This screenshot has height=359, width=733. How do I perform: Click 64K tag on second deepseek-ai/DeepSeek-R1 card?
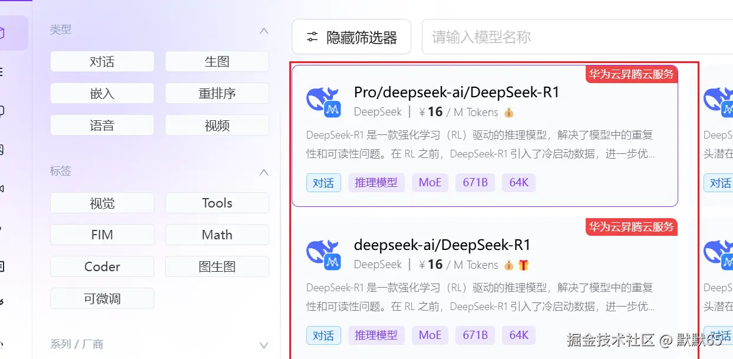point(519,335)
